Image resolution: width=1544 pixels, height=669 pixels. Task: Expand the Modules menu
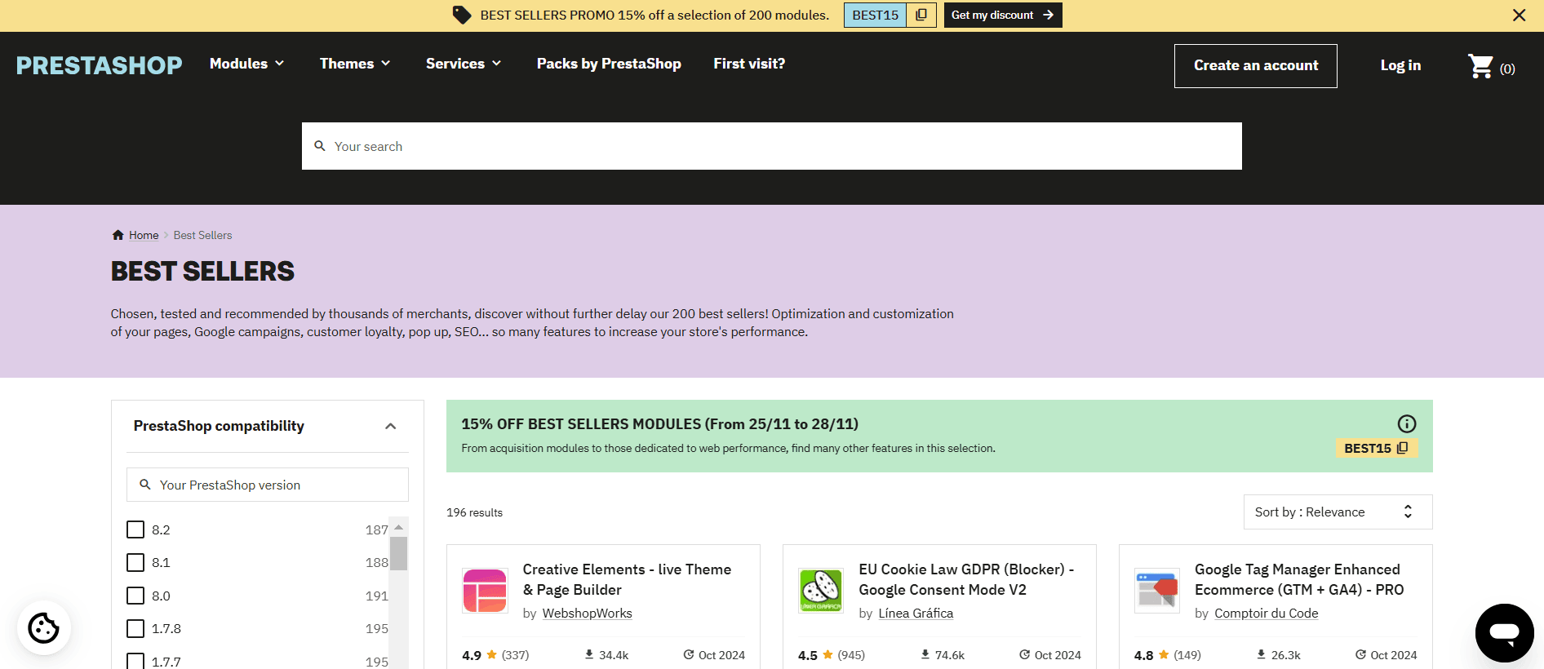point(246,64)
